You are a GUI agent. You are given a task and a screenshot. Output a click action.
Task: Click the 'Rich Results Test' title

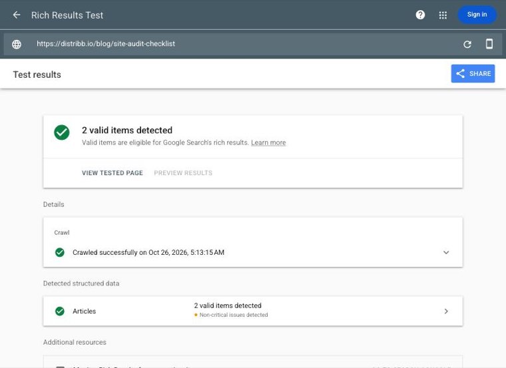coord(67,15)
